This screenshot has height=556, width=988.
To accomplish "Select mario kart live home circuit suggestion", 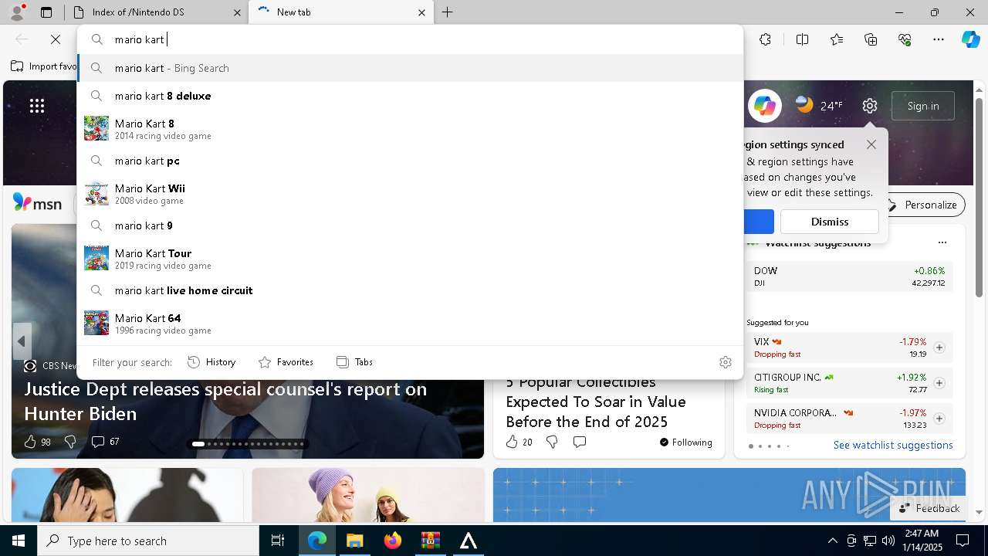I will (x=410, y=290).
